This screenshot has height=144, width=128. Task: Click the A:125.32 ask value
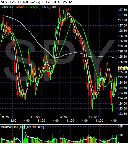tap(64, 2)
